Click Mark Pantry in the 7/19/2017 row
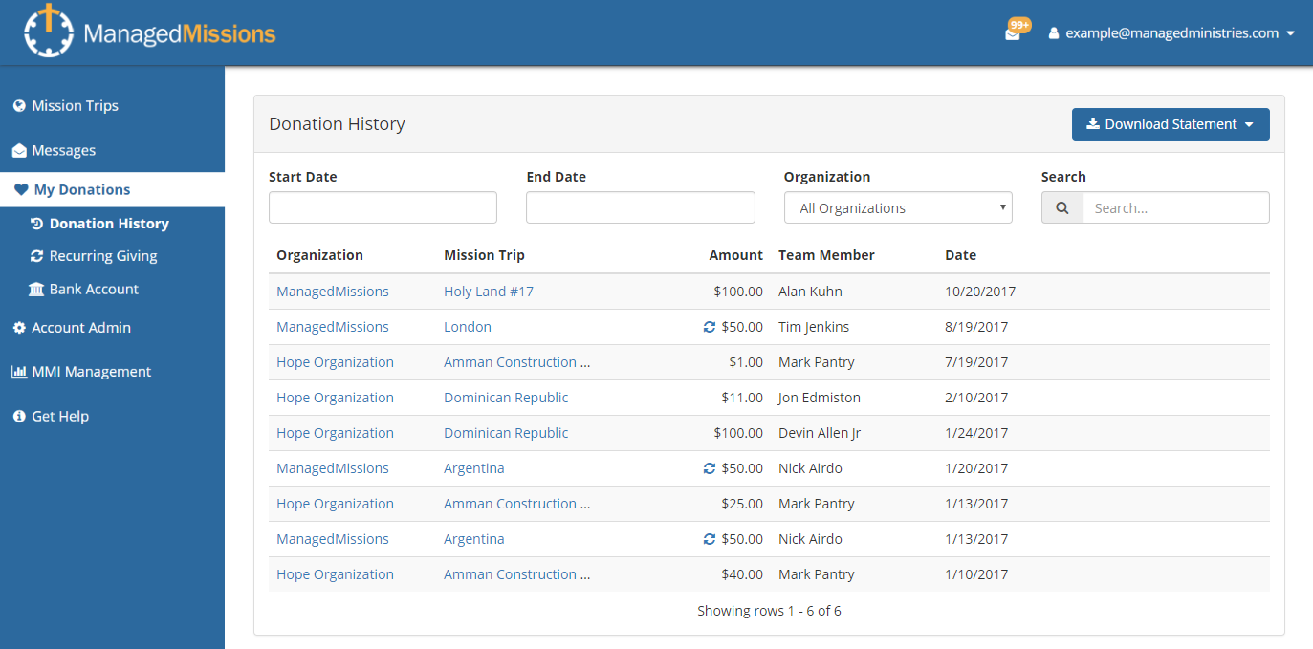Image resolution: width=1313 pixels, height=649 pixels. (817, 362)
